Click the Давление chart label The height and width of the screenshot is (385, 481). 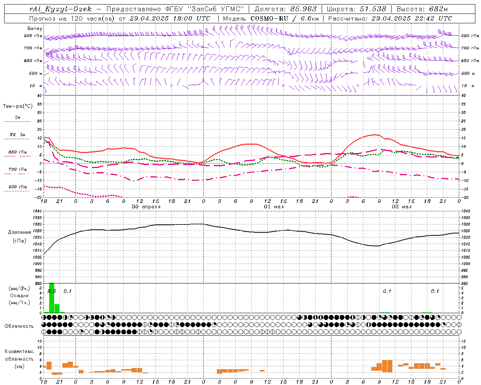19,232
